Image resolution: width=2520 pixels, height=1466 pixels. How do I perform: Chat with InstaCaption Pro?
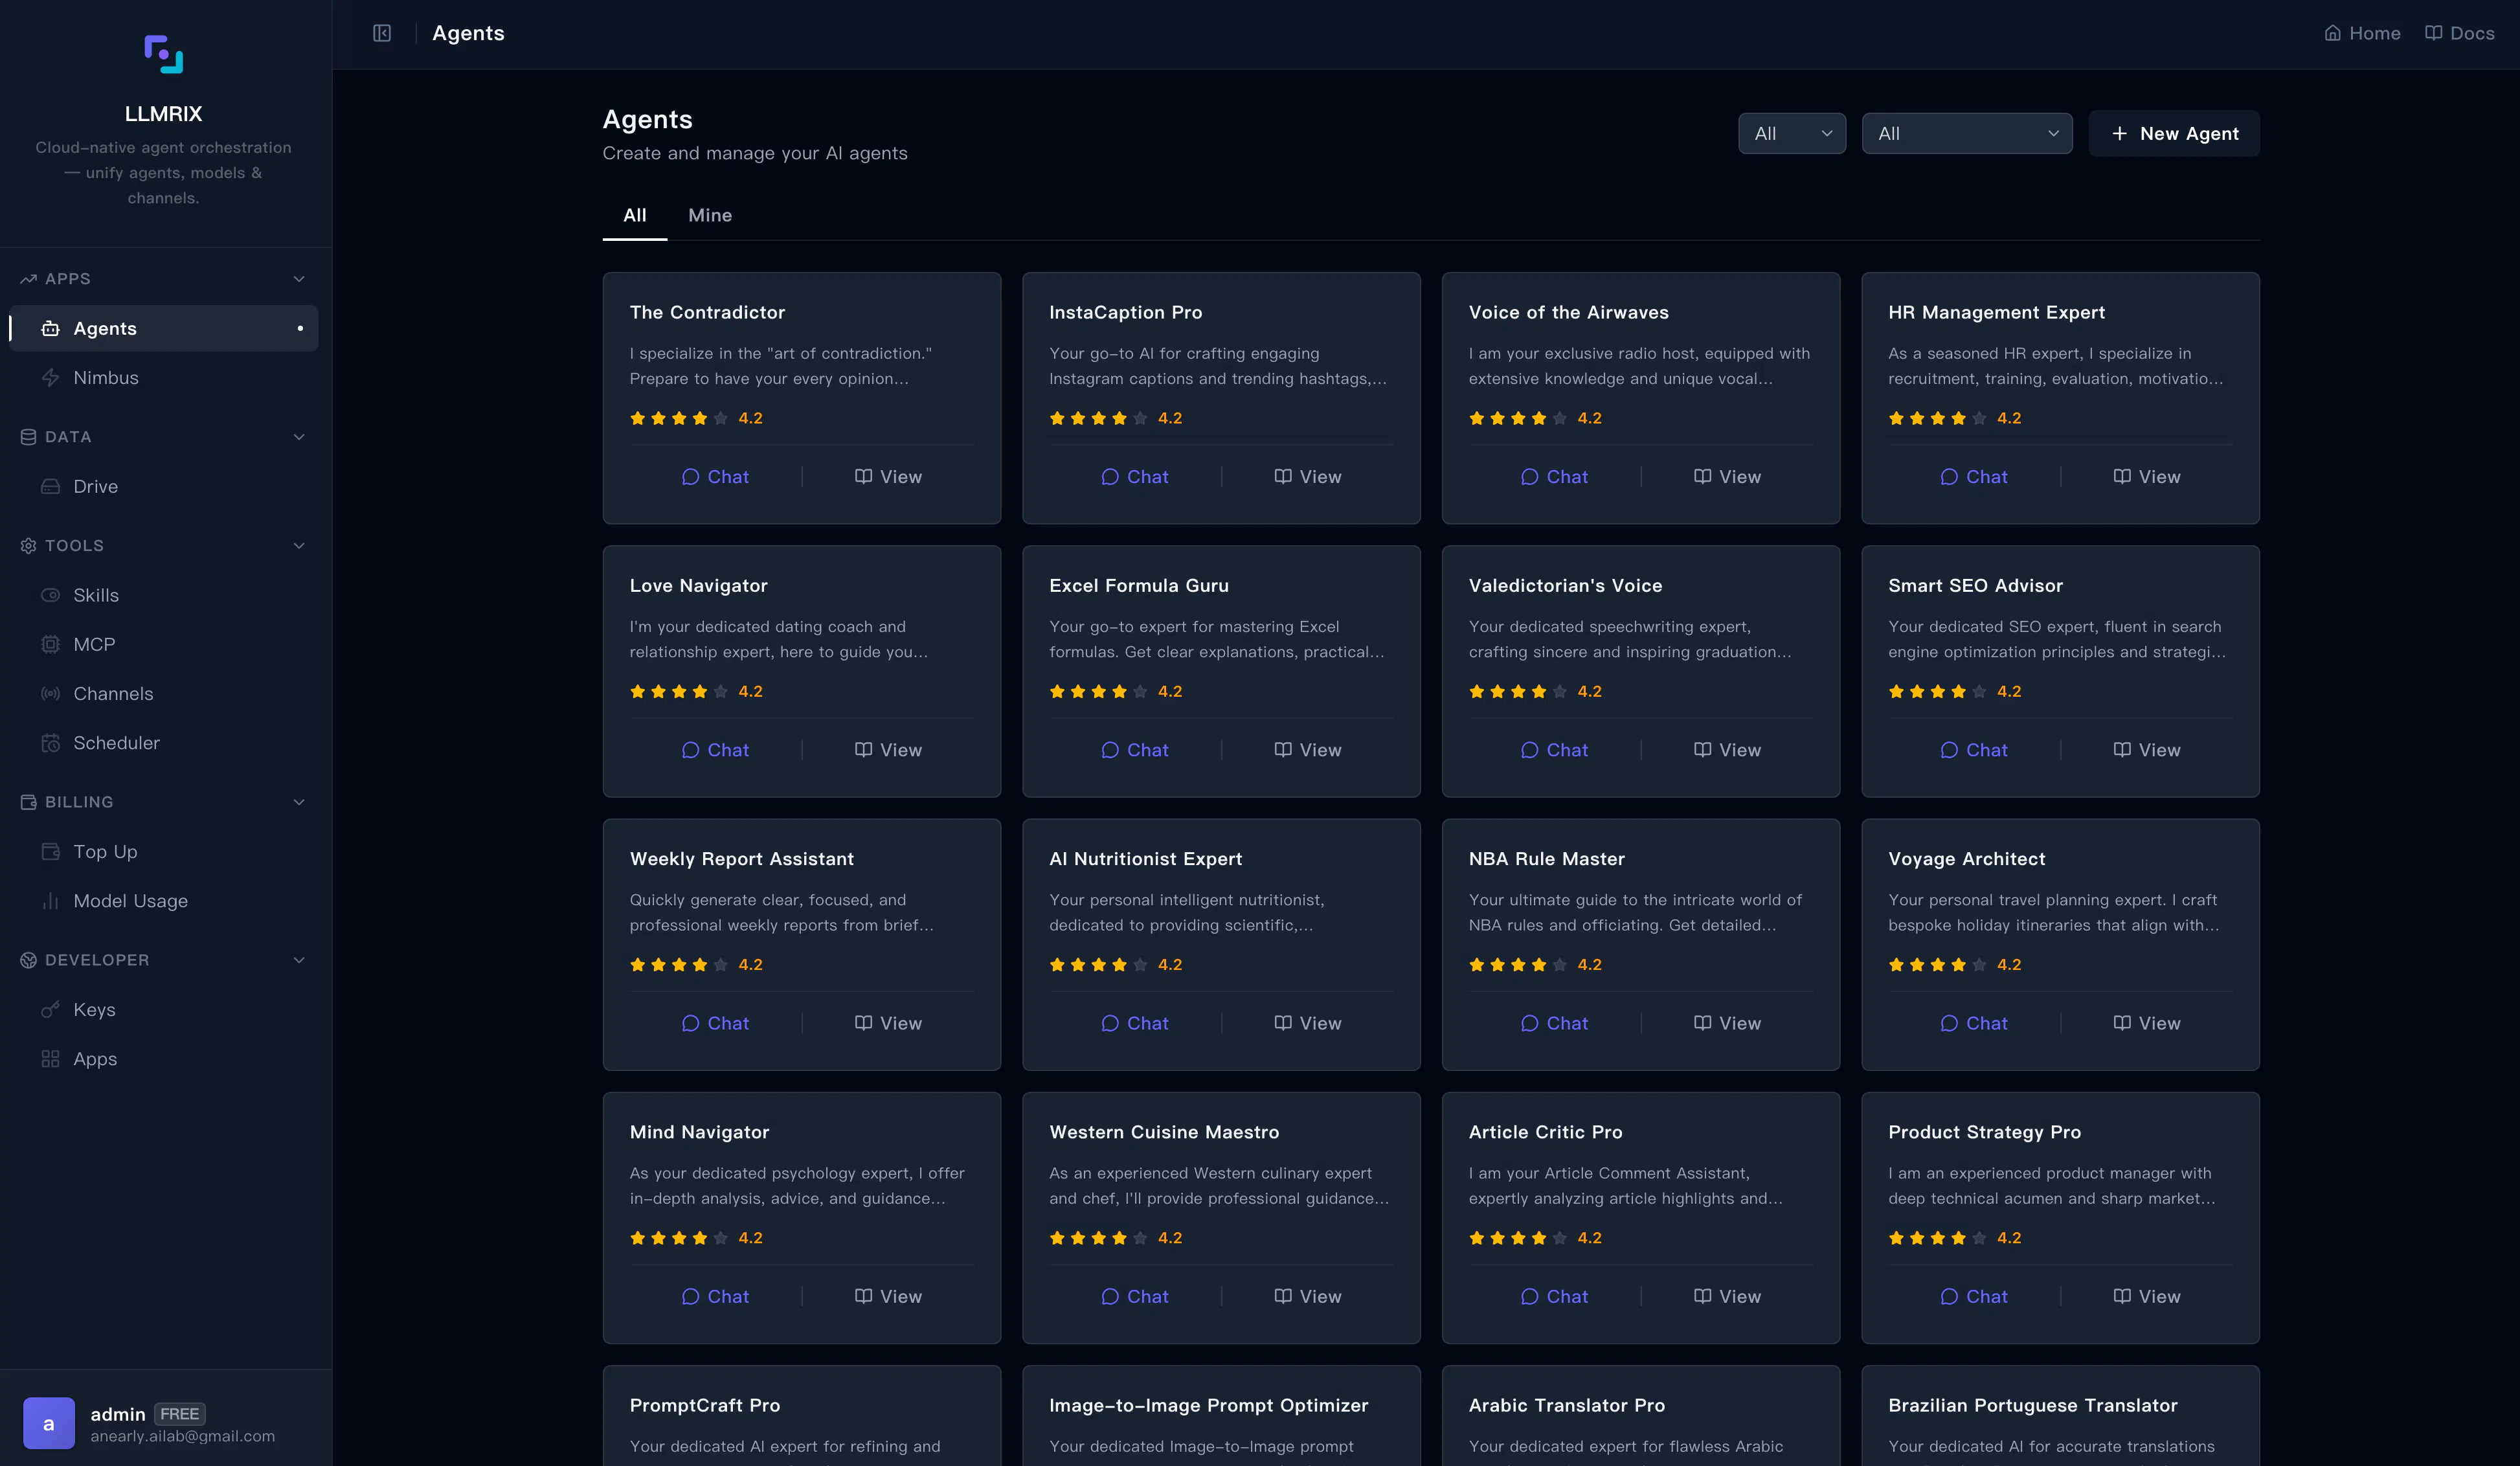tap(1134, 477)
